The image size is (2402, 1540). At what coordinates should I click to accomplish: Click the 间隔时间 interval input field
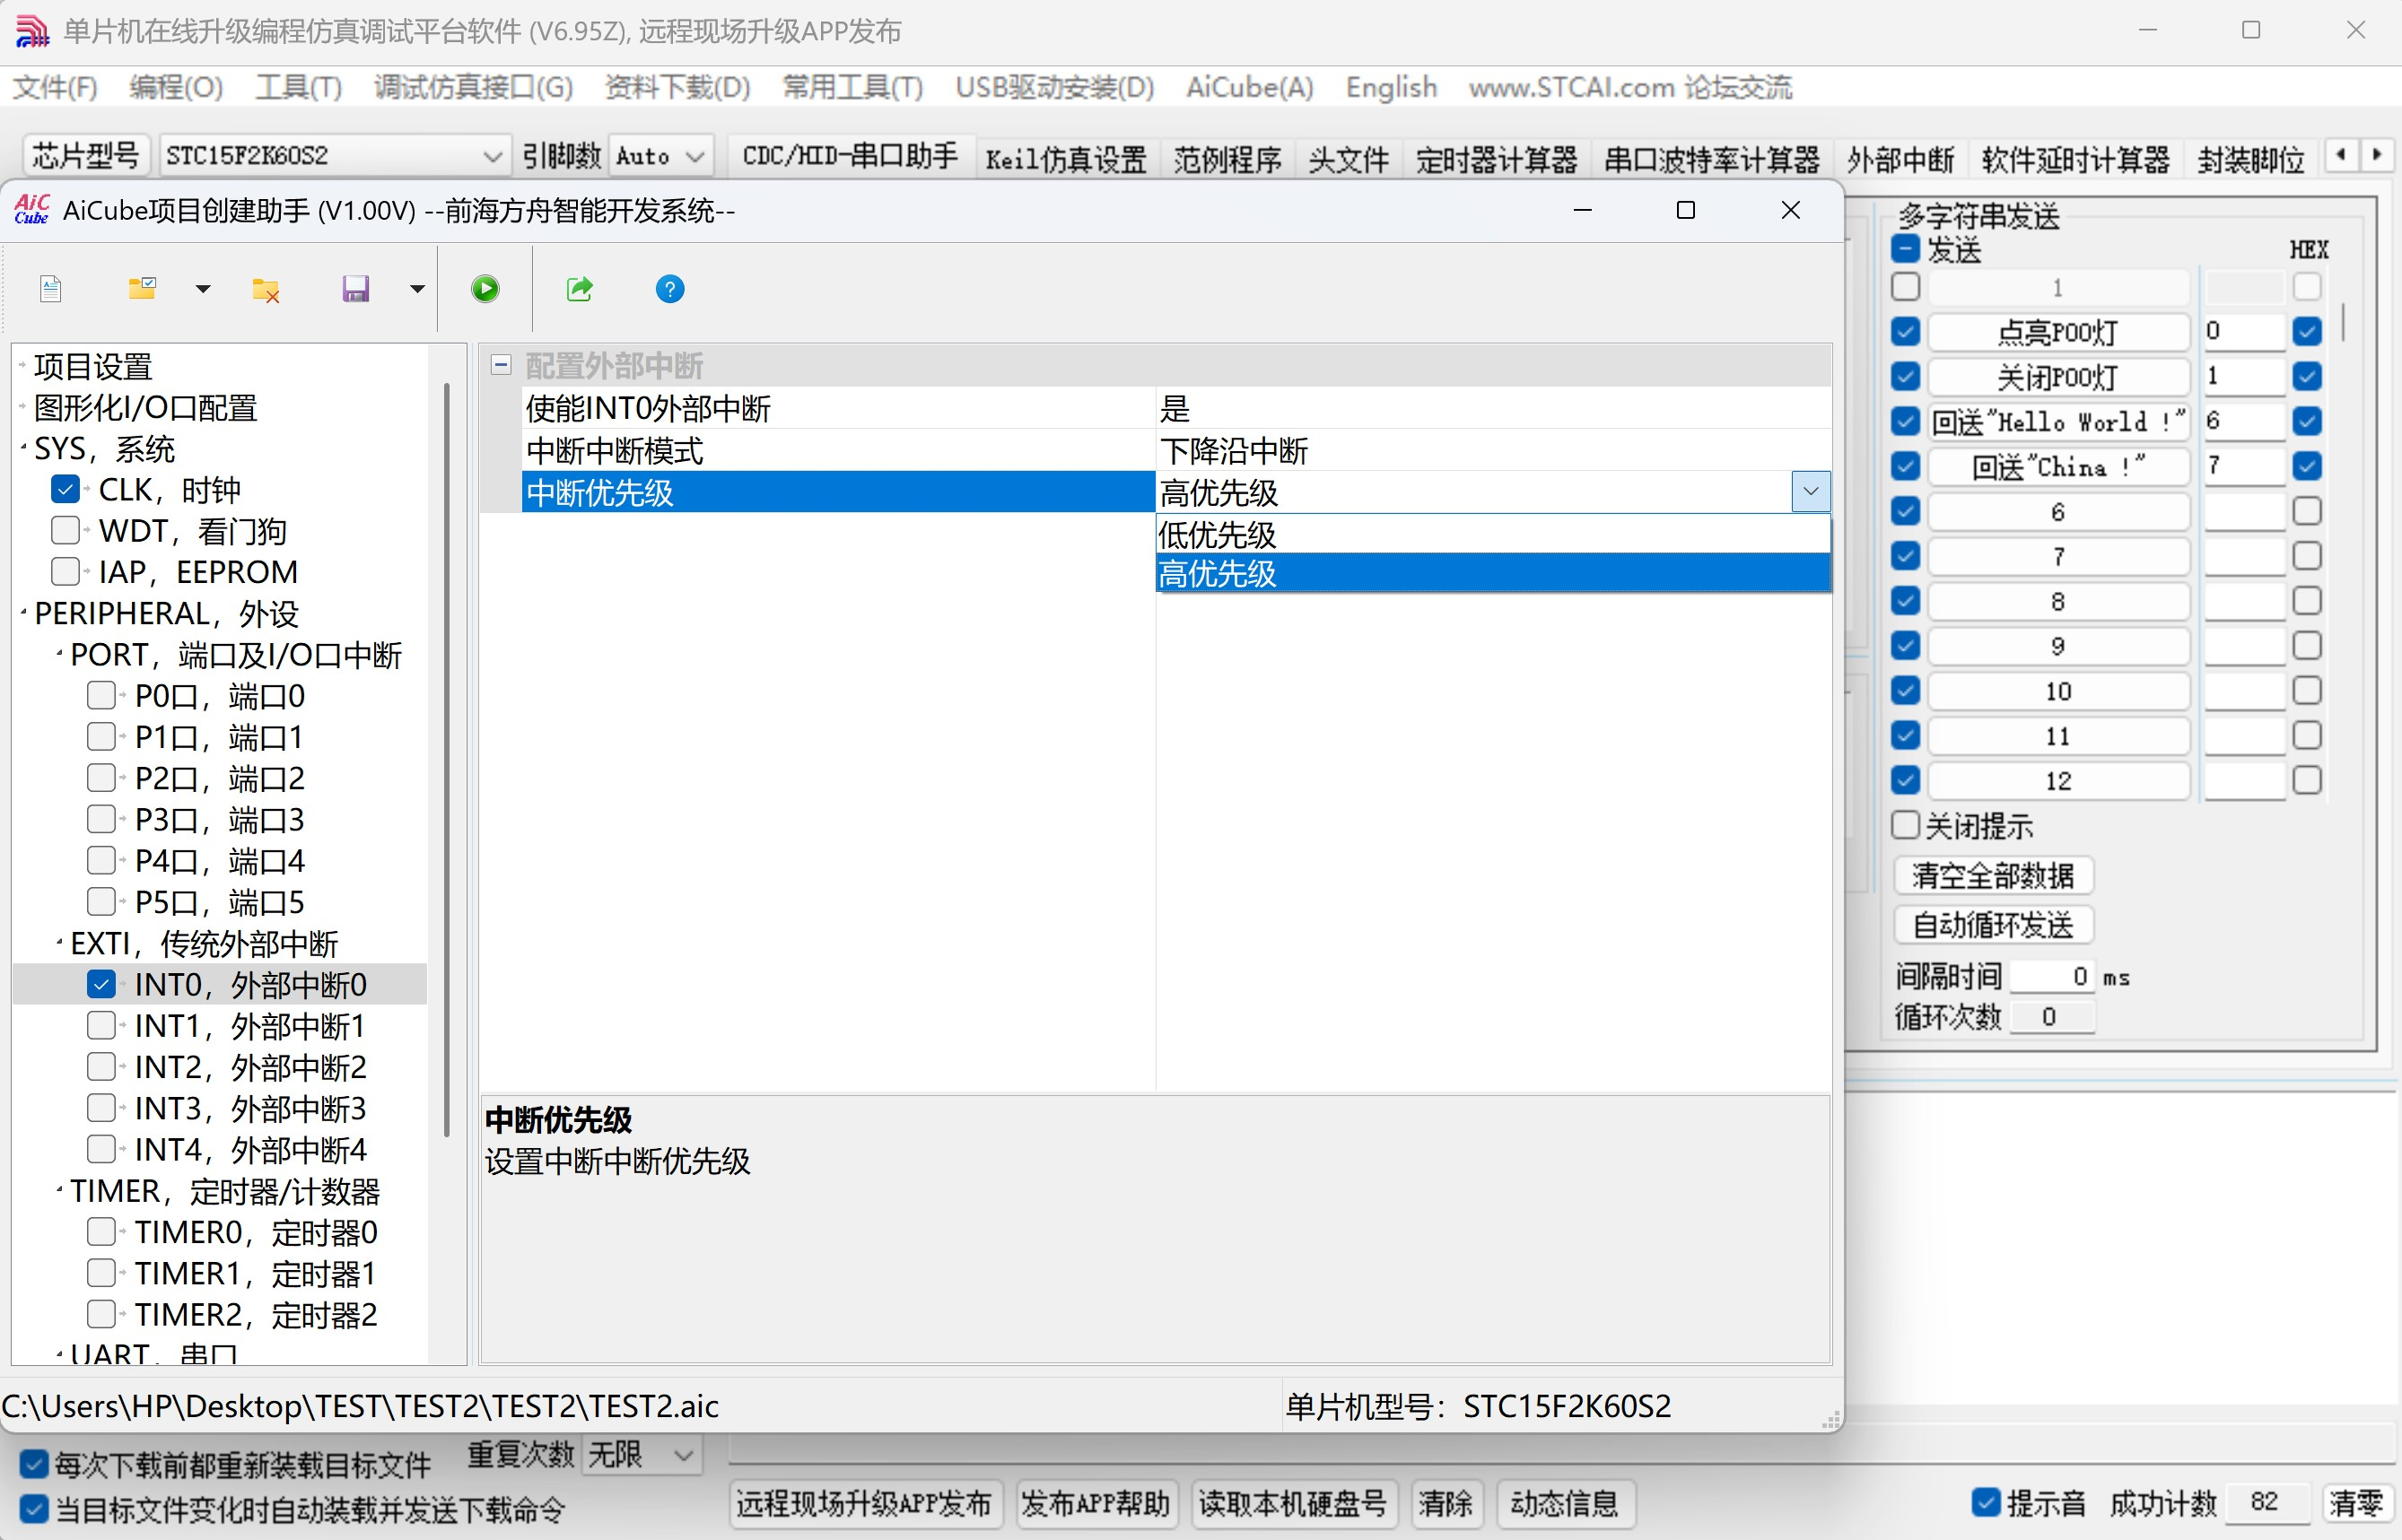point(2051,977)
